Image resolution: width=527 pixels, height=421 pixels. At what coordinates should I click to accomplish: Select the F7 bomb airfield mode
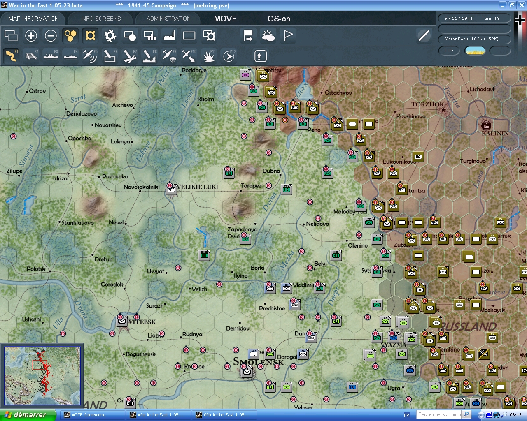tap(130, 56)
